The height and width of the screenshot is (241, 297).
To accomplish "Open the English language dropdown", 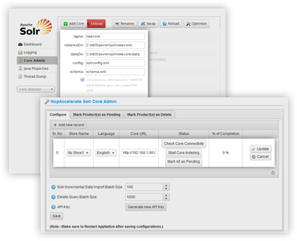I will pos(106,153).
